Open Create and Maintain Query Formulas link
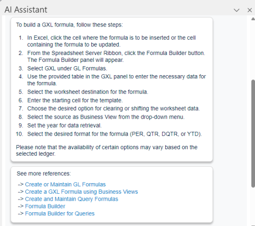Image resolution: width=255 pixels, height=226 pixels. click(71, 199)
